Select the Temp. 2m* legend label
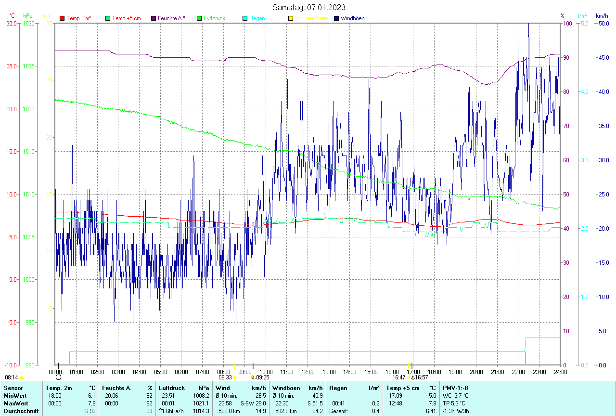 (x=79, y=18)
